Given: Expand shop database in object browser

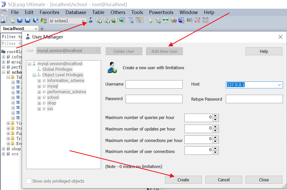Looking at the screenshot, I should pos(3,149).
